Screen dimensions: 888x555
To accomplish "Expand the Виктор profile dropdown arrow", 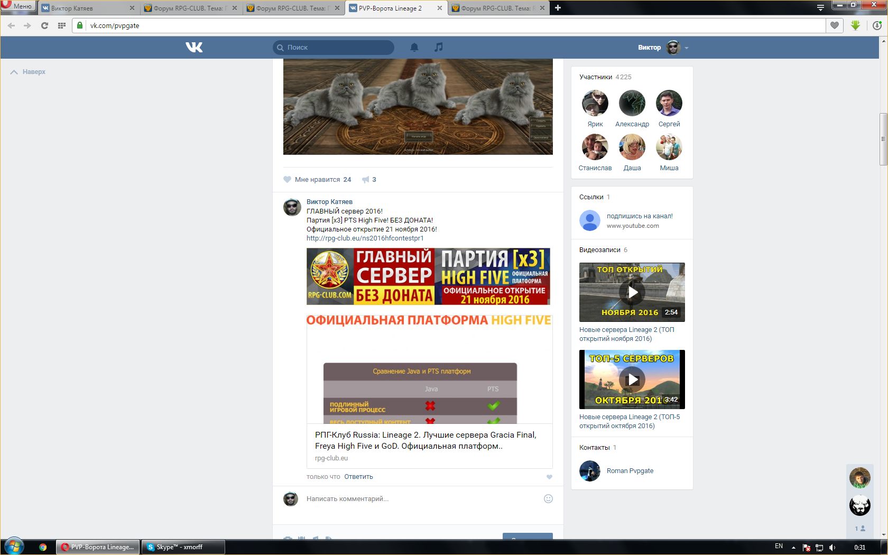I will pyautogui.click(x=687, y=48).
